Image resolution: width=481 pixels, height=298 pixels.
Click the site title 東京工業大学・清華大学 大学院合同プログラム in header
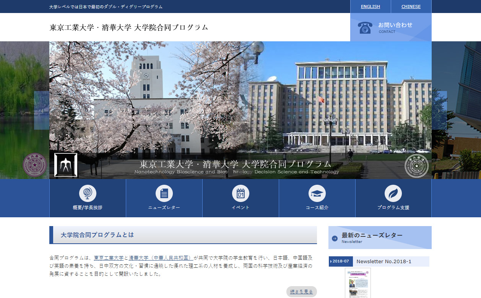tap(129, 28)
